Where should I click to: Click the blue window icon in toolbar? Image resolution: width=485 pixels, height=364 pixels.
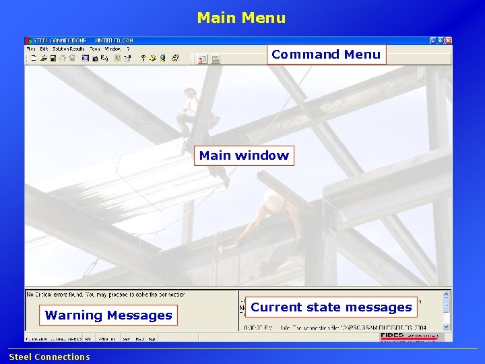(86, 58)
